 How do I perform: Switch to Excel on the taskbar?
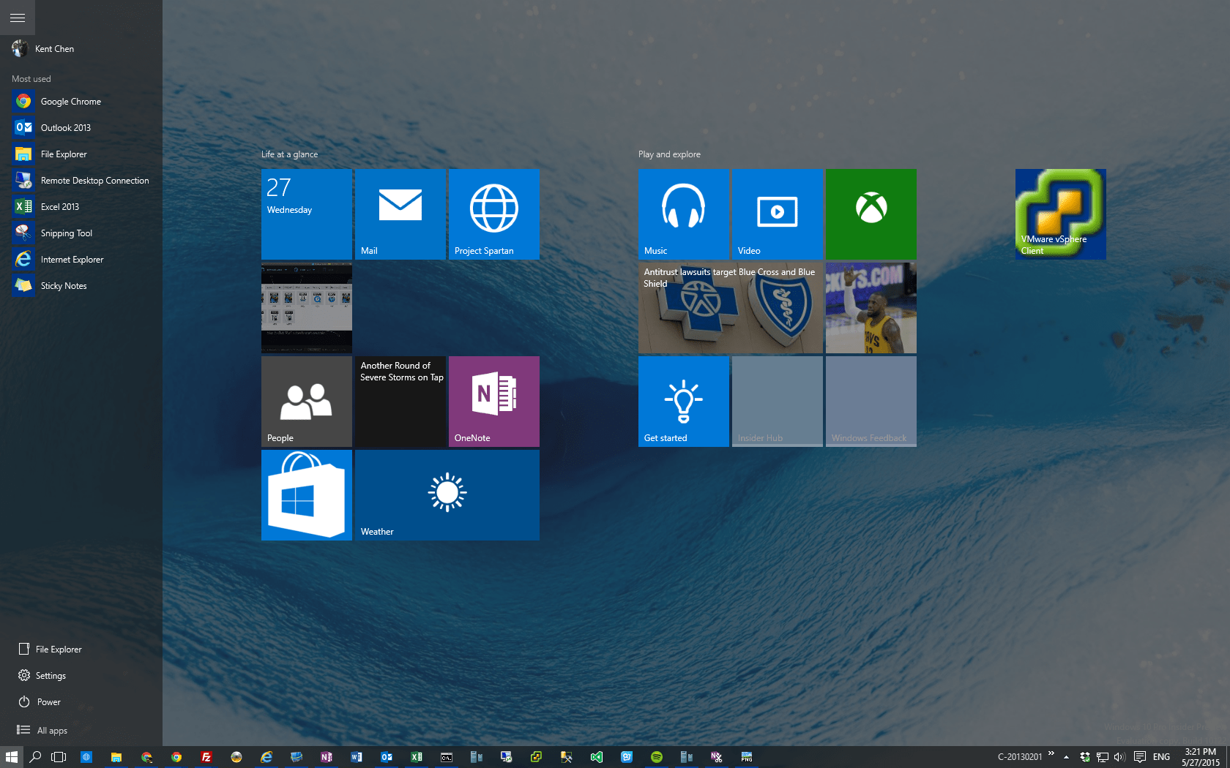[417, 757]
